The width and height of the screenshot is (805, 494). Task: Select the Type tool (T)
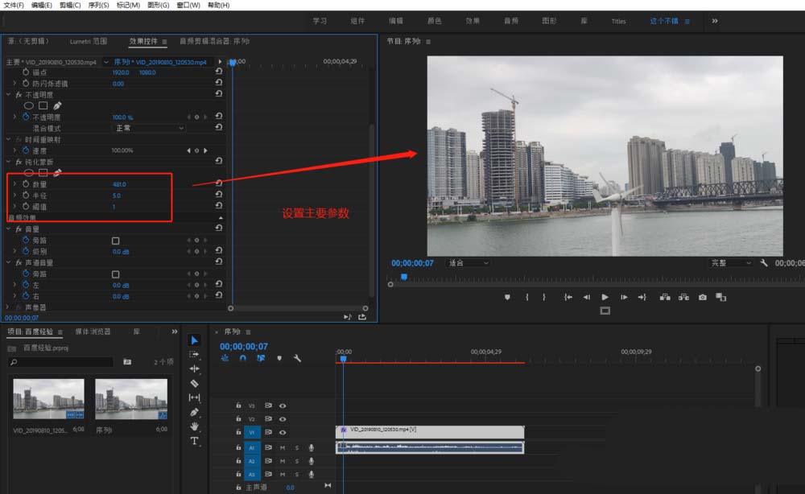point(194,441)
